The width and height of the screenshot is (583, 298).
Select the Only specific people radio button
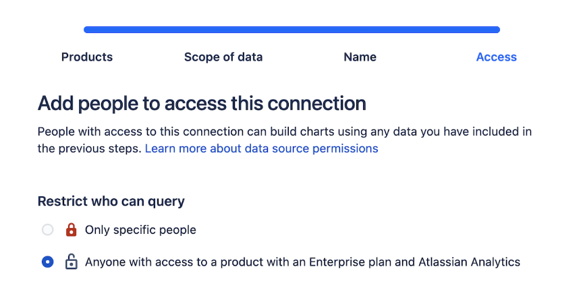click(48, 230)
